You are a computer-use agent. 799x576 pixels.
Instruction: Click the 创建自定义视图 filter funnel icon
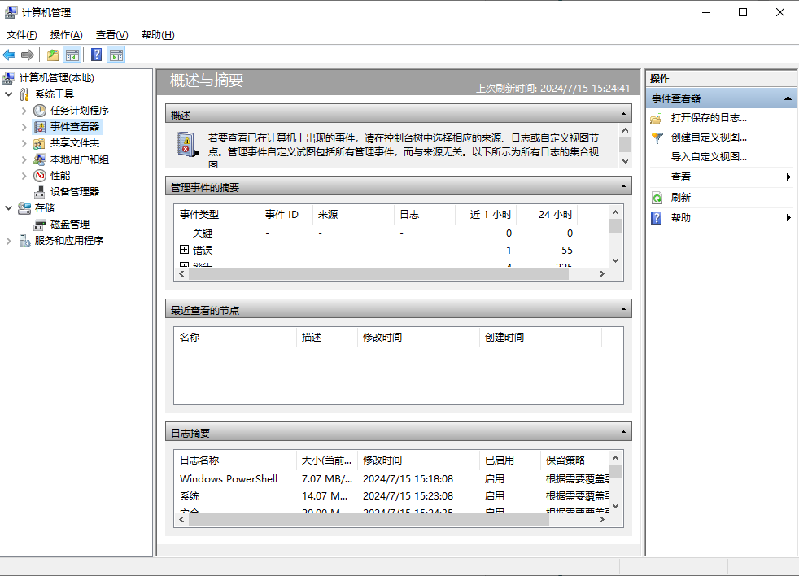(656, 137)
